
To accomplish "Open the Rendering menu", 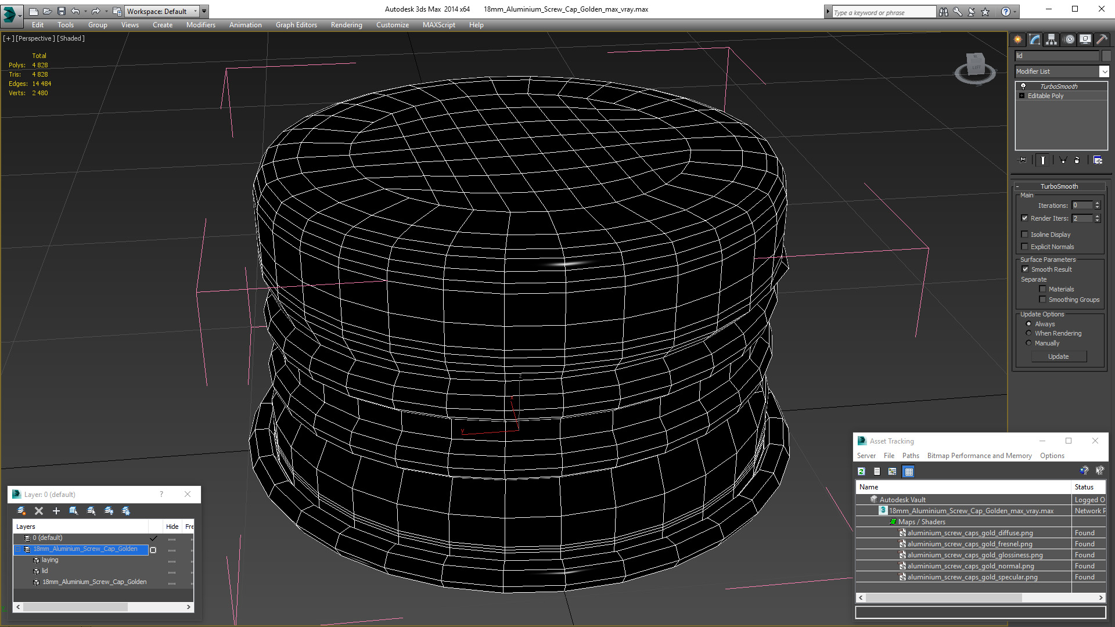I will 346,25.
